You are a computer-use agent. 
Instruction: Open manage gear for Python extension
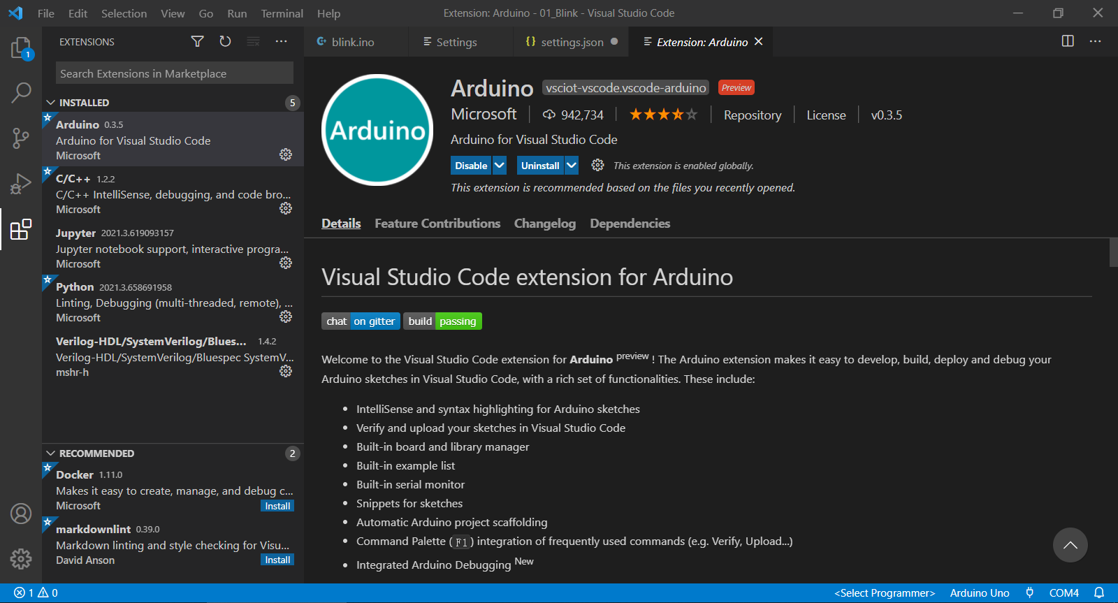(x=286, y=317)
